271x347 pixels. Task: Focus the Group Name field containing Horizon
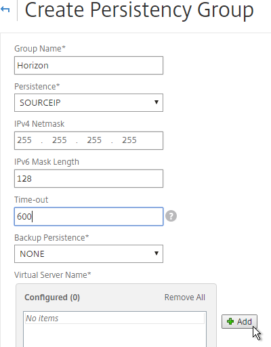[89, 66]
